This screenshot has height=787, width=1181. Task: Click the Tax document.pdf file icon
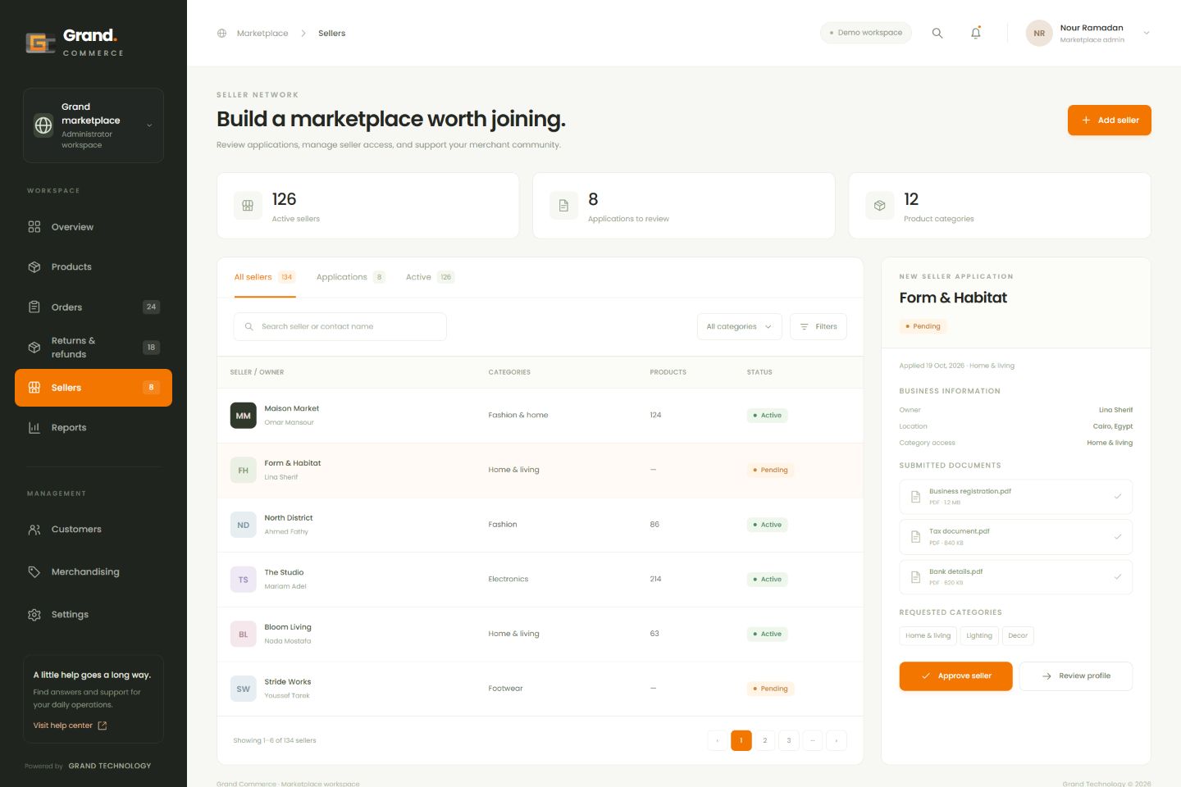(916, 537)
